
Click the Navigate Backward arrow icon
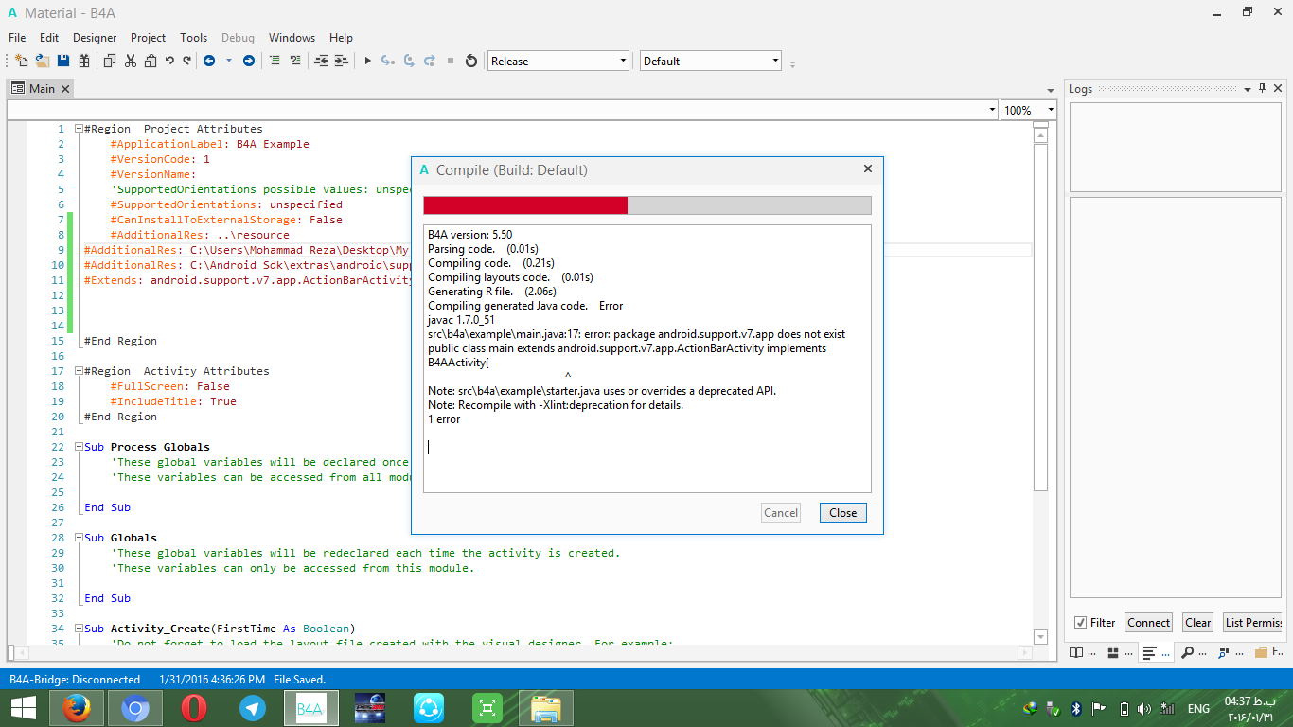click(208, 61)
